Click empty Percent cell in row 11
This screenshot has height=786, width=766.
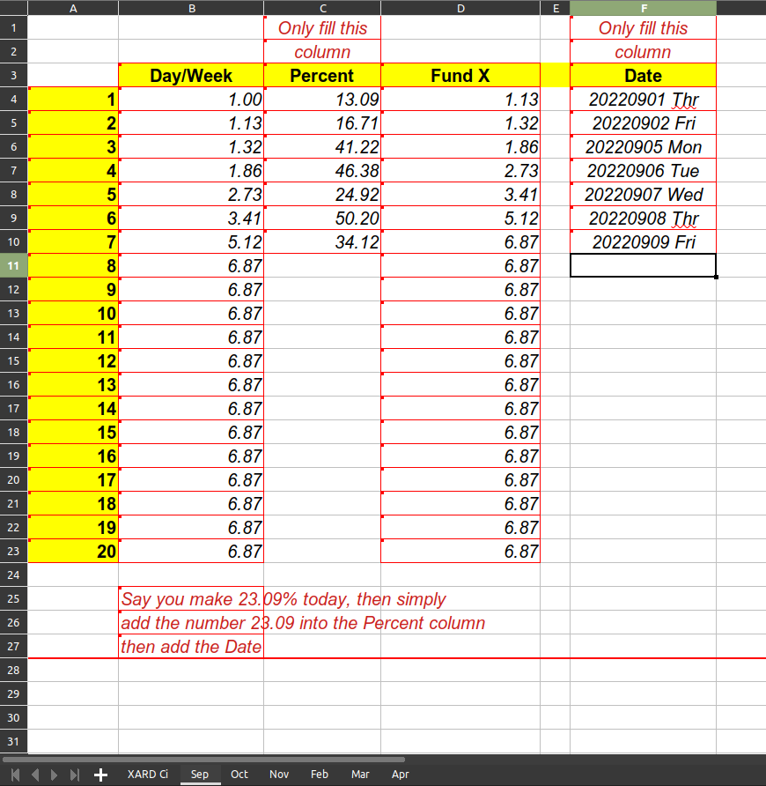click(x=322, y=266)
